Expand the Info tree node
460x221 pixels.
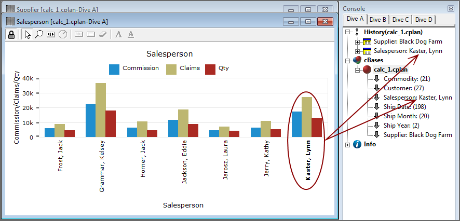pyautogui.click(x=348, y=145)
